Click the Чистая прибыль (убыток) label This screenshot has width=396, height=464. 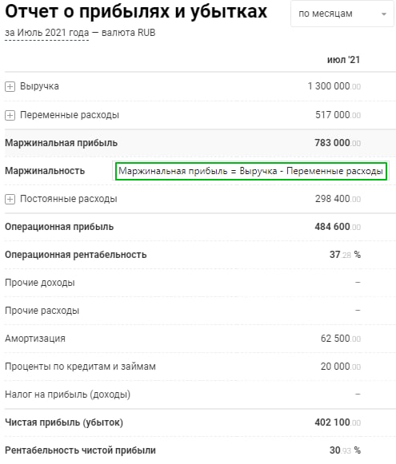[64, 422]
